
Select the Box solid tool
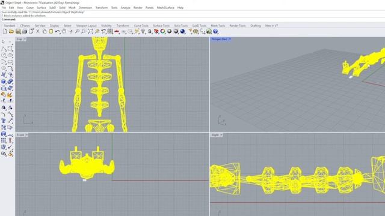(x=4, y=82)
